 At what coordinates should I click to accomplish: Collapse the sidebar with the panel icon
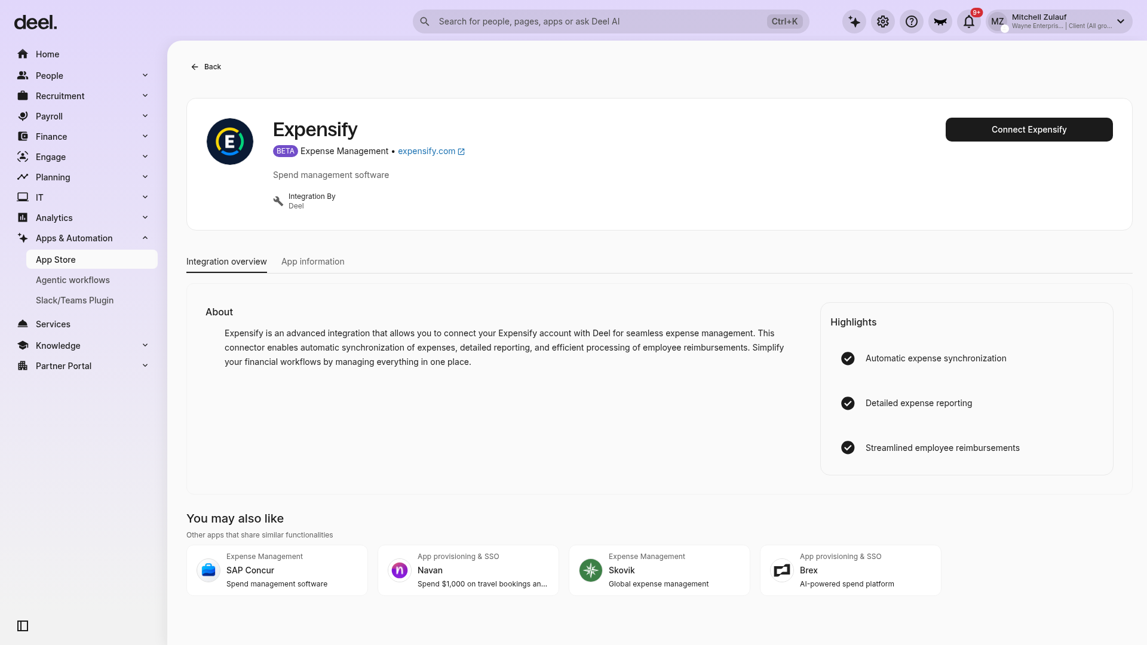click(x=23, y=626)
